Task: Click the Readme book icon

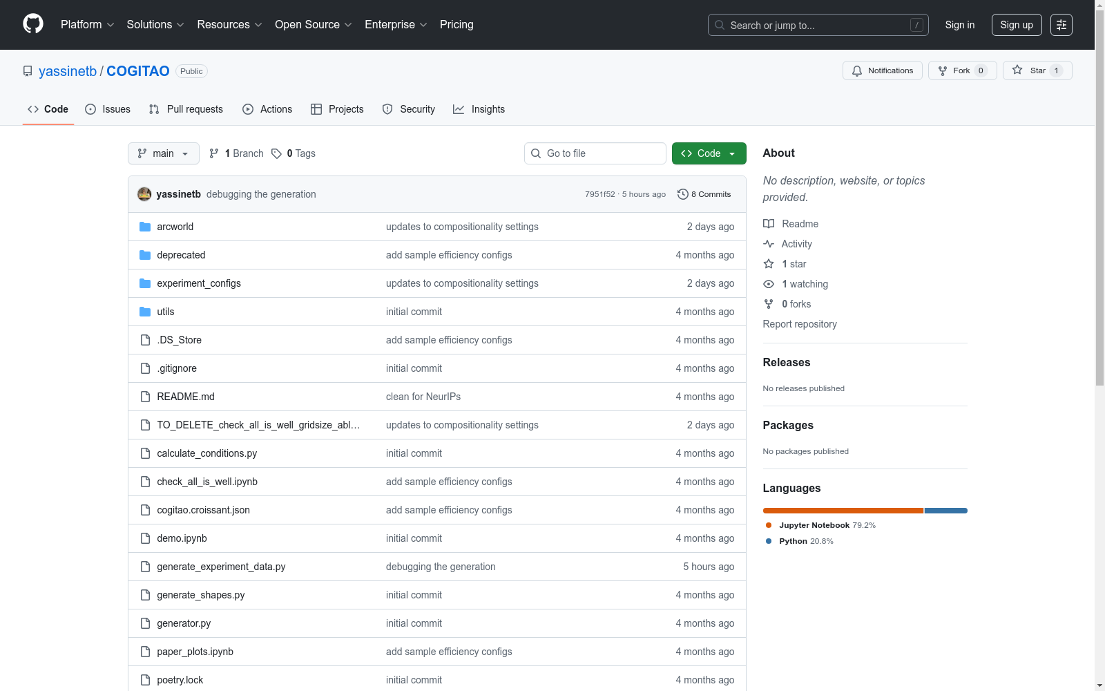Action: (769, 224)
